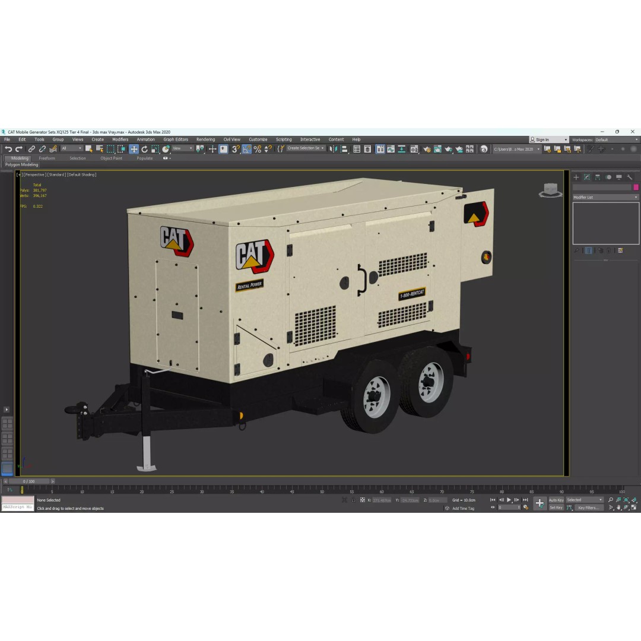
Task: Click the ViewCube in the viewport
Action: (x=550, y=190)
